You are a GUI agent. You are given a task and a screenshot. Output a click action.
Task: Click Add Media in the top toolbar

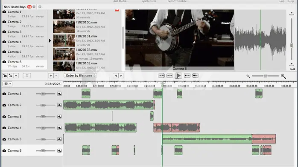121,1
